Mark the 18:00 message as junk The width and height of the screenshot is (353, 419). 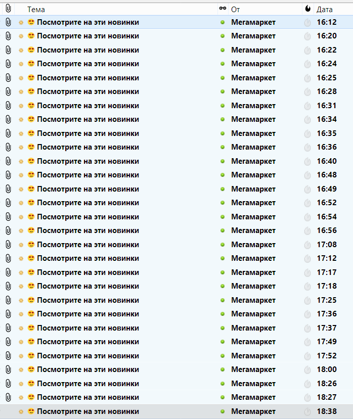tap(307, 370)
